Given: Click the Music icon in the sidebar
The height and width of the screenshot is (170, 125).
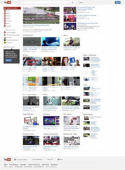Looking at the screenshot, I should [5, 11].
